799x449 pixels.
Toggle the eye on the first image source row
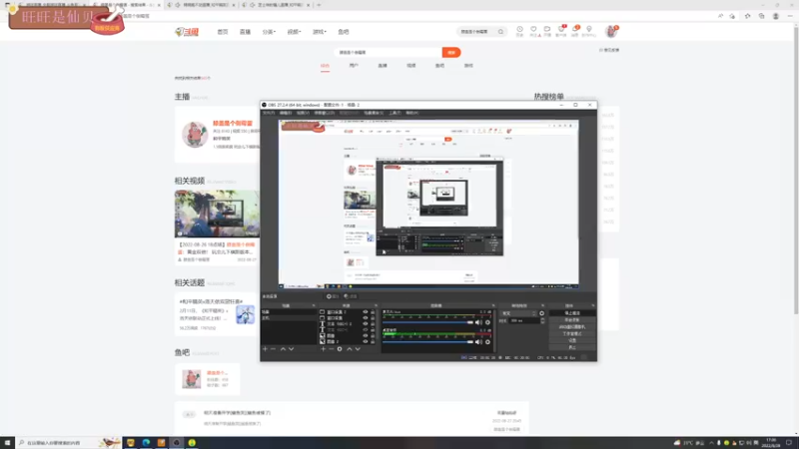[x=366, y=336]
